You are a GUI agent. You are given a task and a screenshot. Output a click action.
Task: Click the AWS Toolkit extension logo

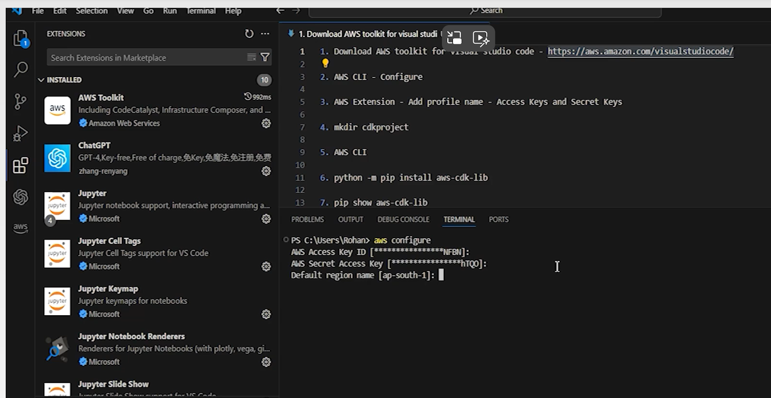coord(57,110)
